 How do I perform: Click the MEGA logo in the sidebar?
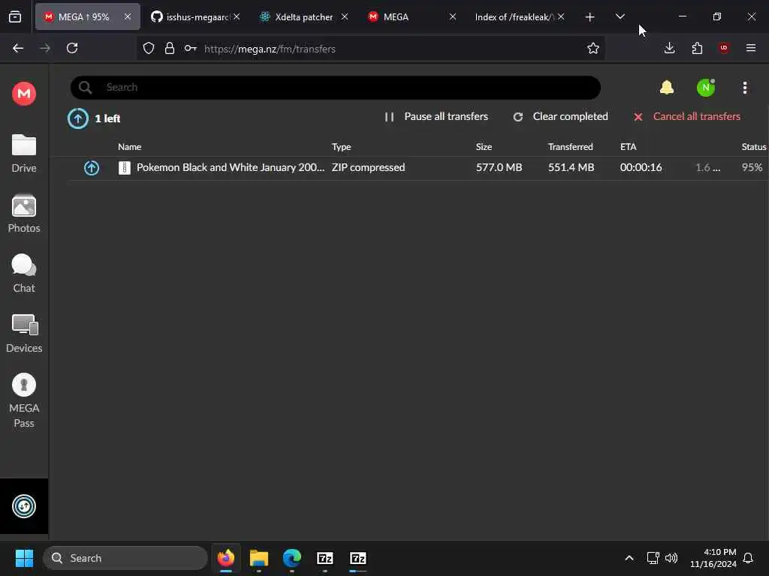coord(23,93)
